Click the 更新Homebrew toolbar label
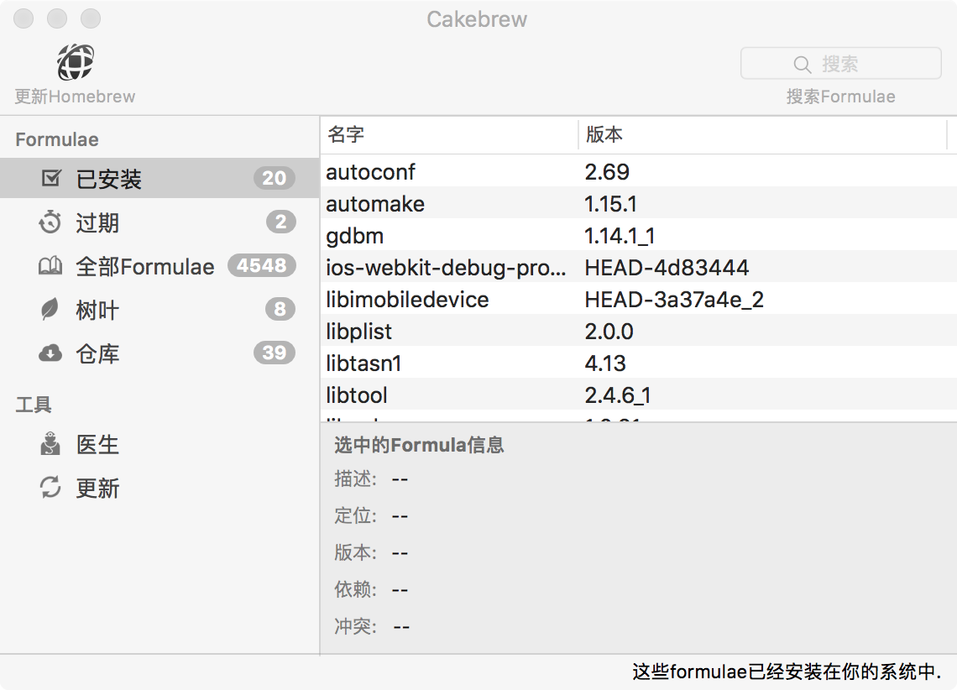This screenshot has height=690, width=957. pyautogui.click(x=75, y=97)
